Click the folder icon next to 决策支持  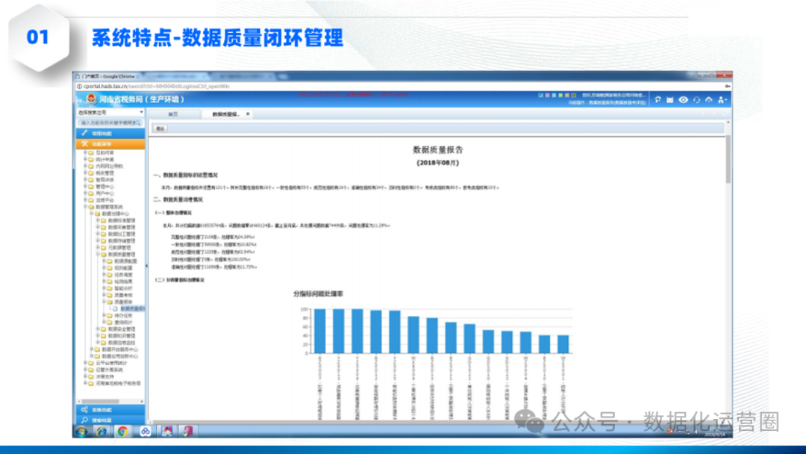pos(91,376)
